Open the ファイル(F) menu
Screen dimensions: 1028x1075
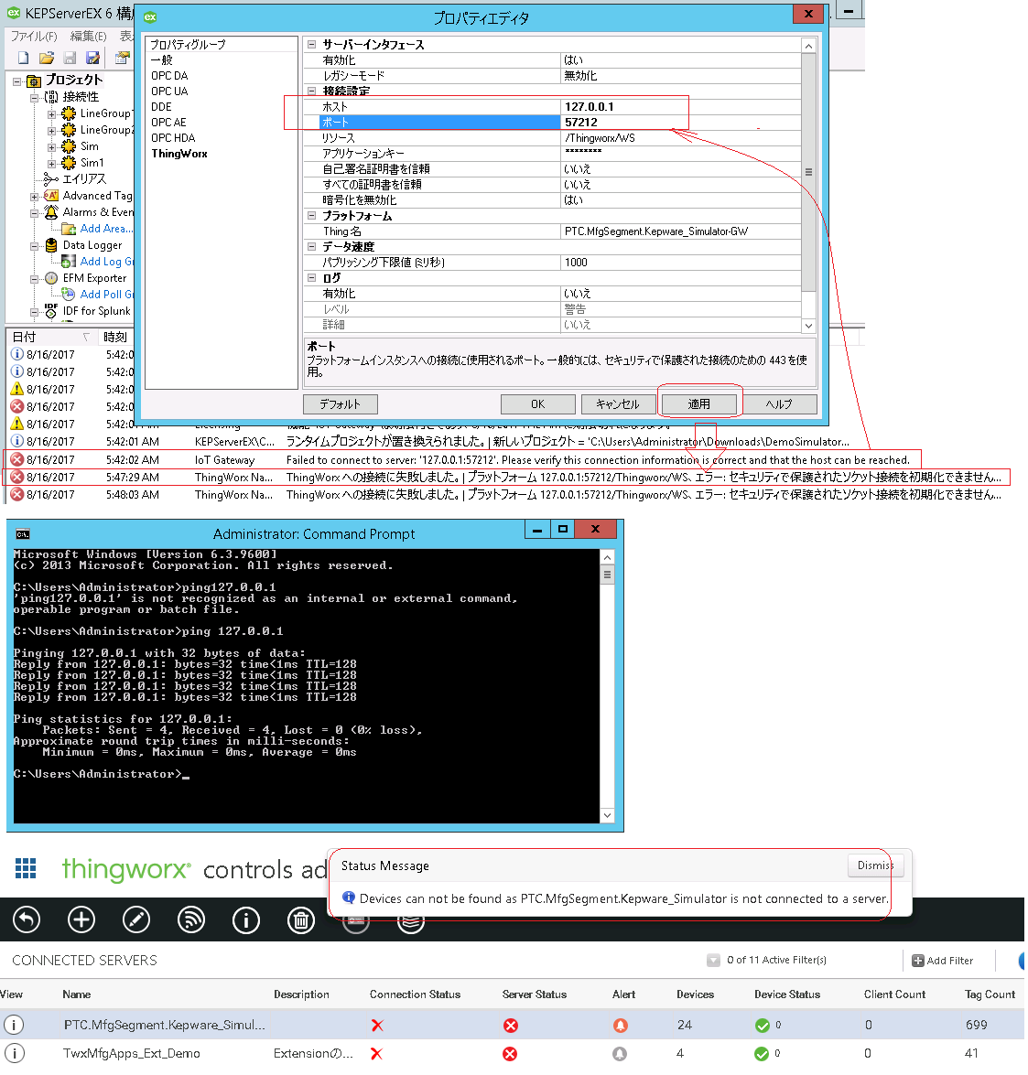click(x=34, y=36)
